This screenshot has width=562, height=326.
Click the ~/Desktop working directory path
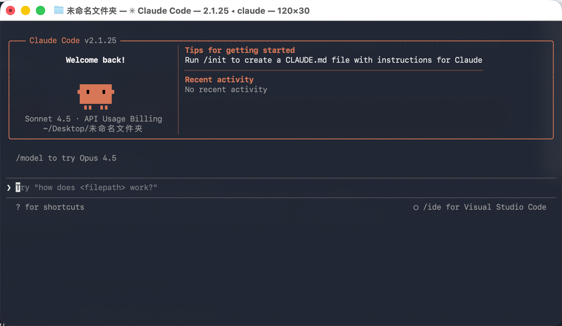(93, 129)
